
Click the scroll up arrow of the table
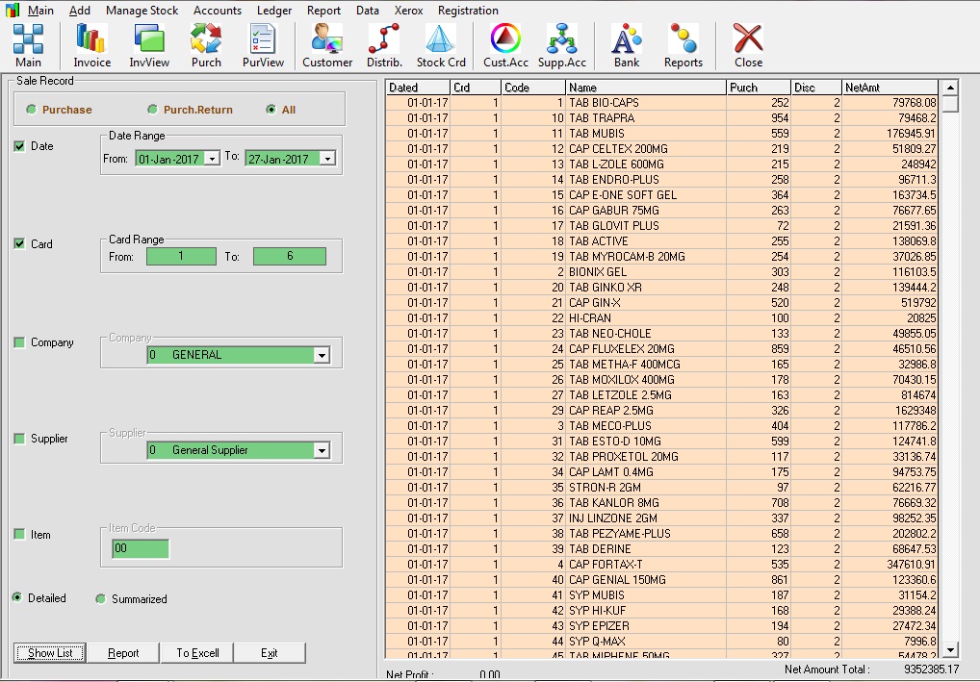950,88
